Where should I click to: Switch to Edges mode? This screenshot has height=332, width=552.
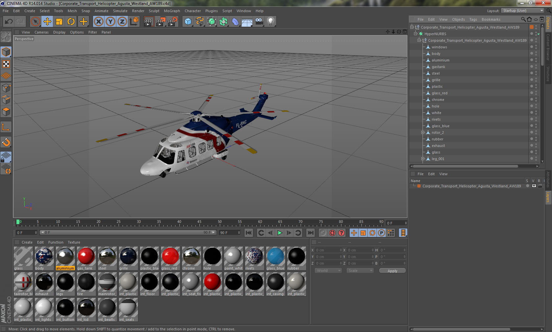pos(6,100)
